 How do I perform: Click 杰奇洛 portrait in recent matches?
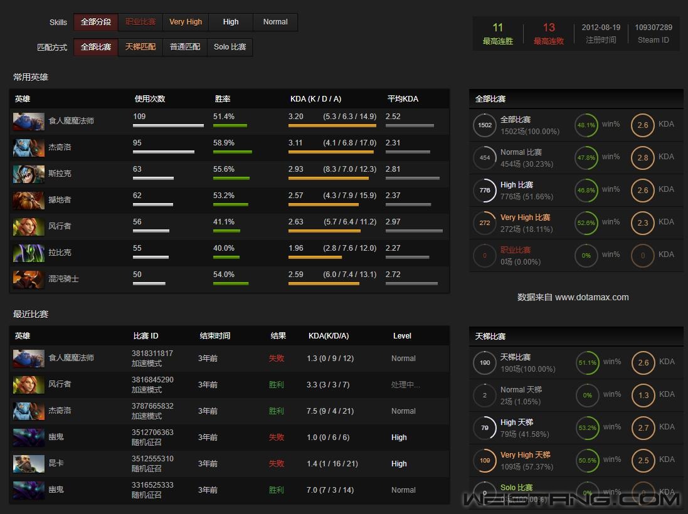pos(28,411)
